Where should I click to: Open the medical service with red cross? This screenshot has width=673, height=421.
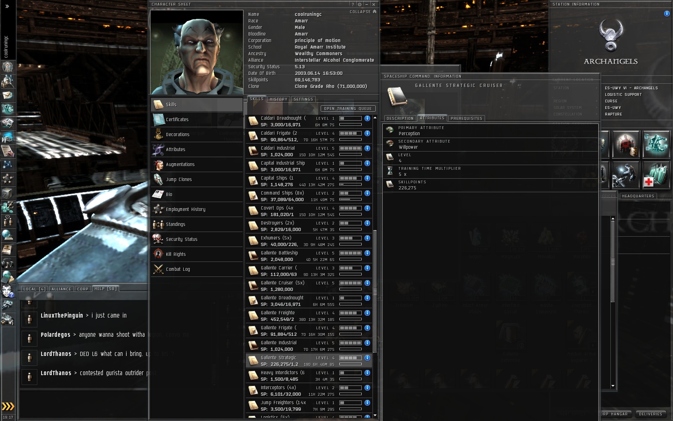[x=656, y=174]
